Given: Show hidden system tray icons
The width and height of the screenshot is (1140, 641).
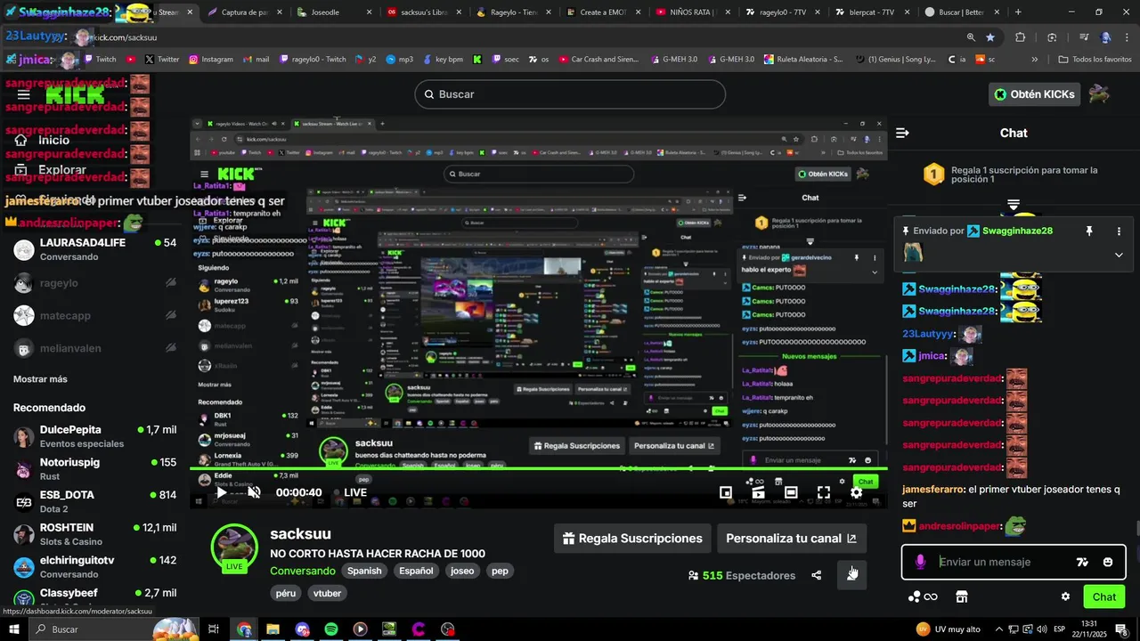Looking at the screenshot, I should (998, 629).
